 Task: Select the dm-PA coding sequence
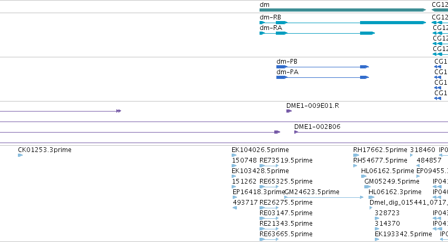click(x=323, y=77)
